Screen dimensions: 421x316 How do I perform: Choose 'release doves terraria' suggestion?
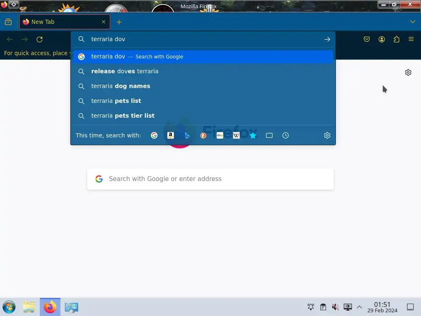[x=203, y=72]
